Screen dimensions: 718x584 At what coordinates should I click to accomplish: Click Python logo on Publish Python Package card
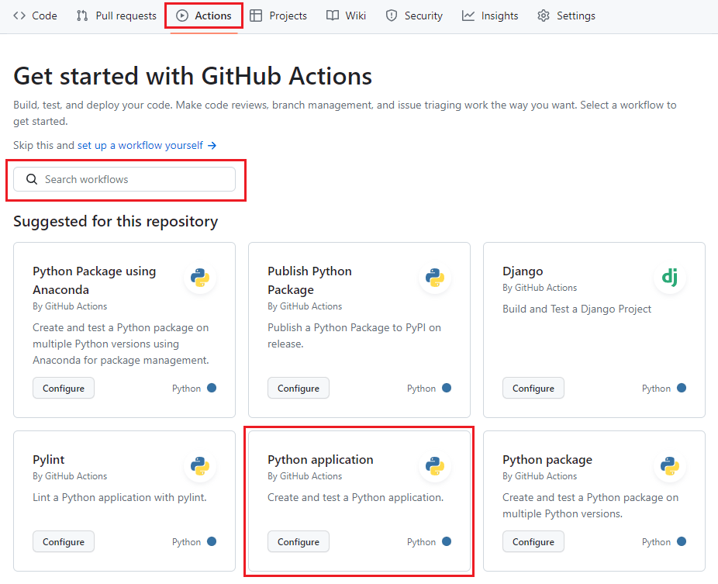(435, 278)
